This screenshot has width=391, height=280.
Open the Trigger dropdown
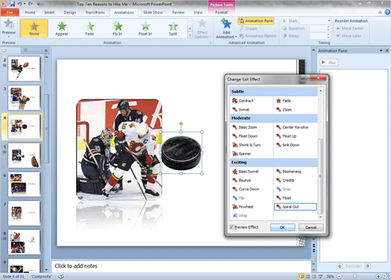[250, 29]
